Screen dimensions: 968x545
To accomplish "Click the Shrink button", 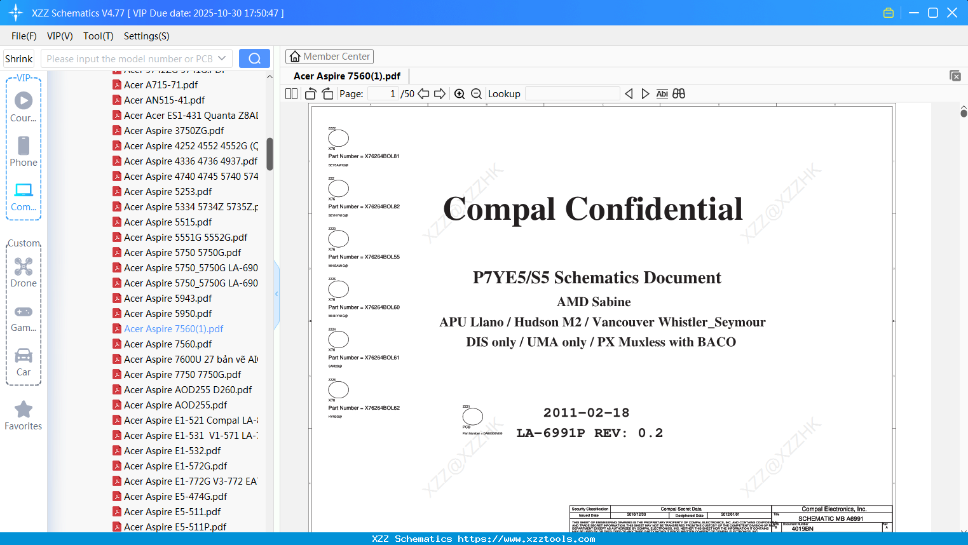I will tap(19, 58).
